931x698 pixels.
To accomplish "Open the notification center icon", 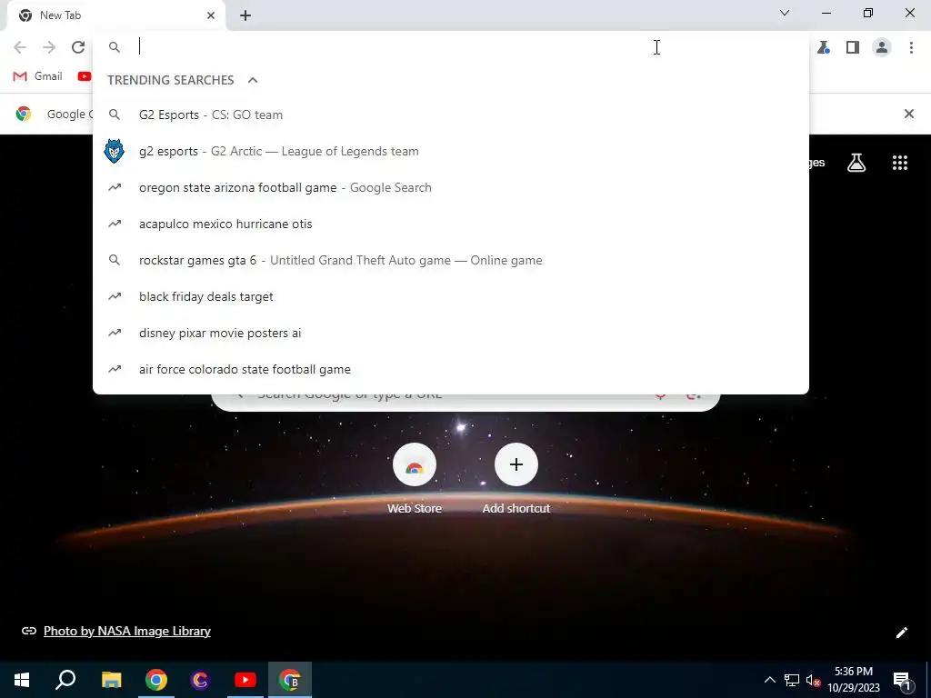I will coord(903,681).
